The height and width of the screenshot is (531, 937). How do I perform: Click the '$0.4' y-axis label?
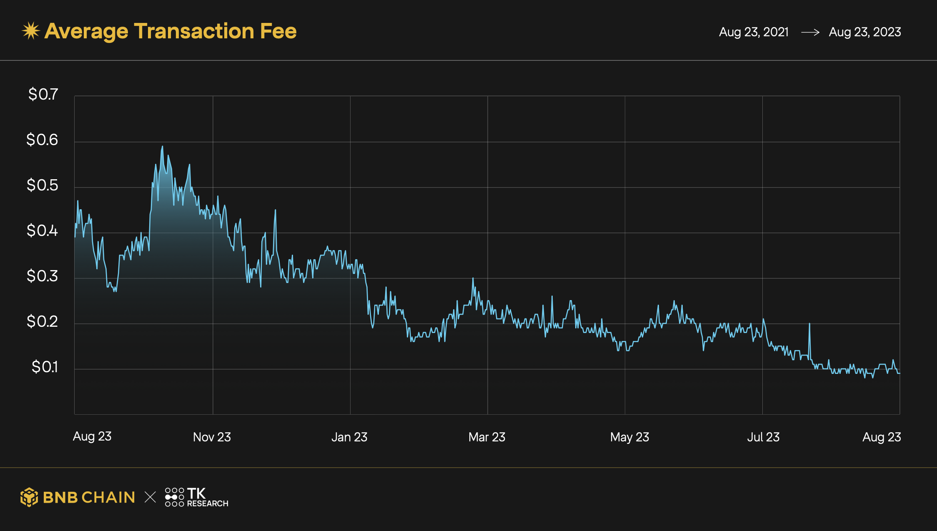click(x=42, y=230)
